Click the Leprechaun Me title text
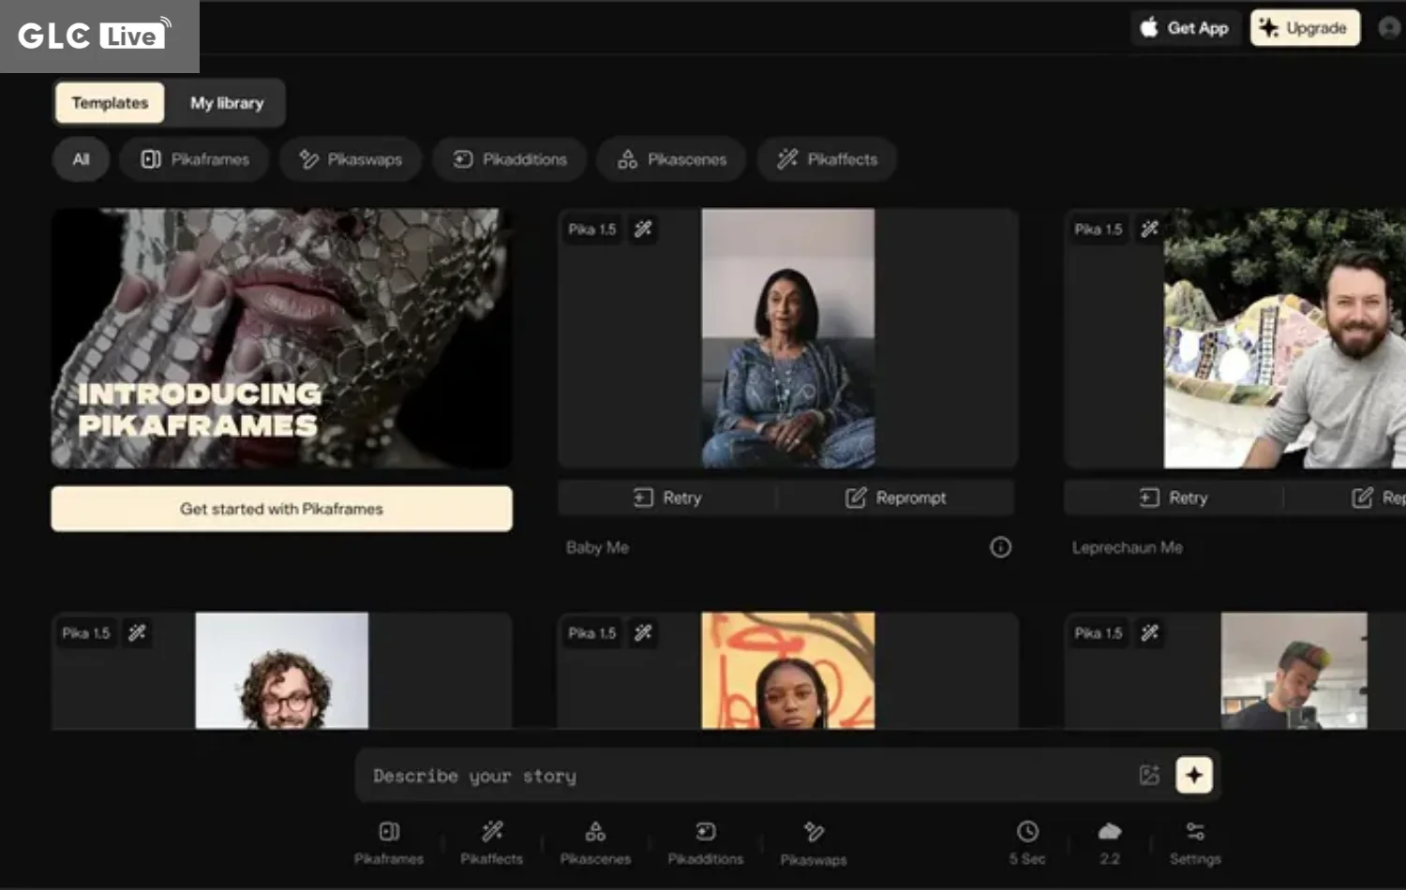The height and width of the screenshot is (890, 1406). (1128, 547)
